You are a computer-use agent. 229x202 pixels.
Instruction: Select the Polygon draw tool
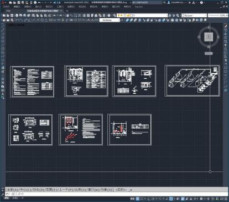click(x=3, y=38)
